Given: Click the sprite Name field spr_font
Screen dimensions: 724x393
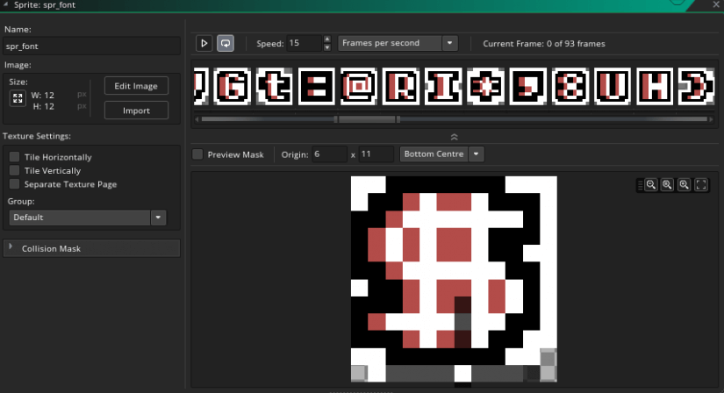Looking at the screenshot, I should pos(91,46).
